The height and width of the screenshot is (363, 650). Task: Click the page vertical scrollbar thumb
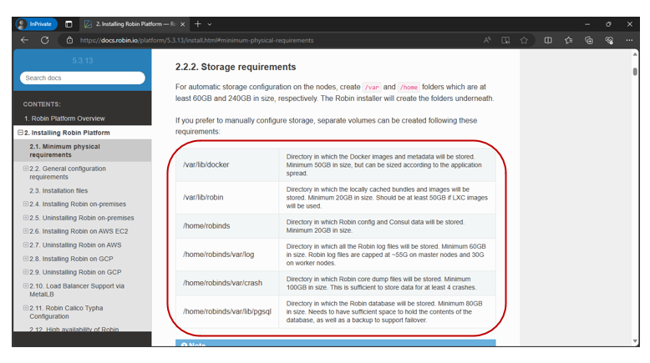(x=635, y=72)
